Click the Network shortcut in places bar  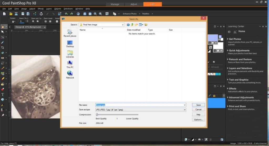pyautogui.click(x=70, y=75)
